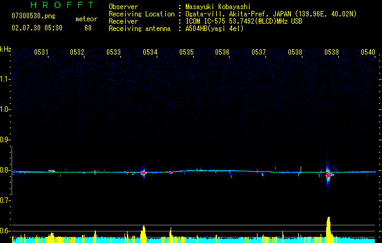Image resolution: width=382 pixels, height=243 pixels.
Task: Select antenna value A504HB(yagi 4el)
Action: [x=214, y=29]
